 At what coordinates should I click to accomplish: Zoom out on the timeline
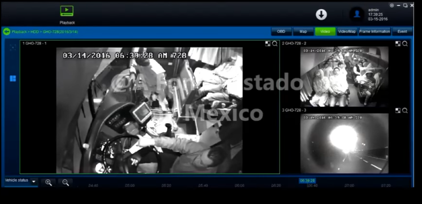pyautogui.click(x=66, y=183)
